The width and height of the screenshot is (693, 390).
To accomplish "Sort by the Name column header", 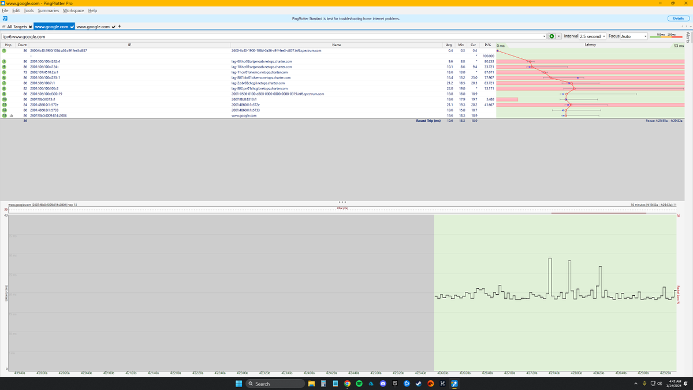I will click(x=336, y=44).
